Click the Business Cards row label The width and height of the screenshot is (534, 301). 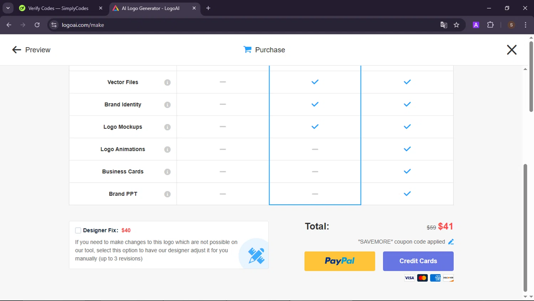pos(123,171)
